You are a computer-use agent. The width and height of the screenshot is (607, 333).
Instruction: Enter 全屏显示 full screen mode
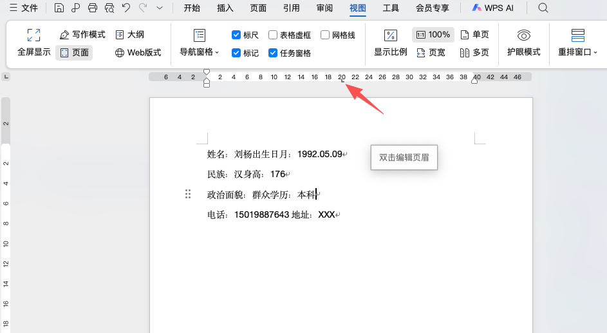[34, 43]
